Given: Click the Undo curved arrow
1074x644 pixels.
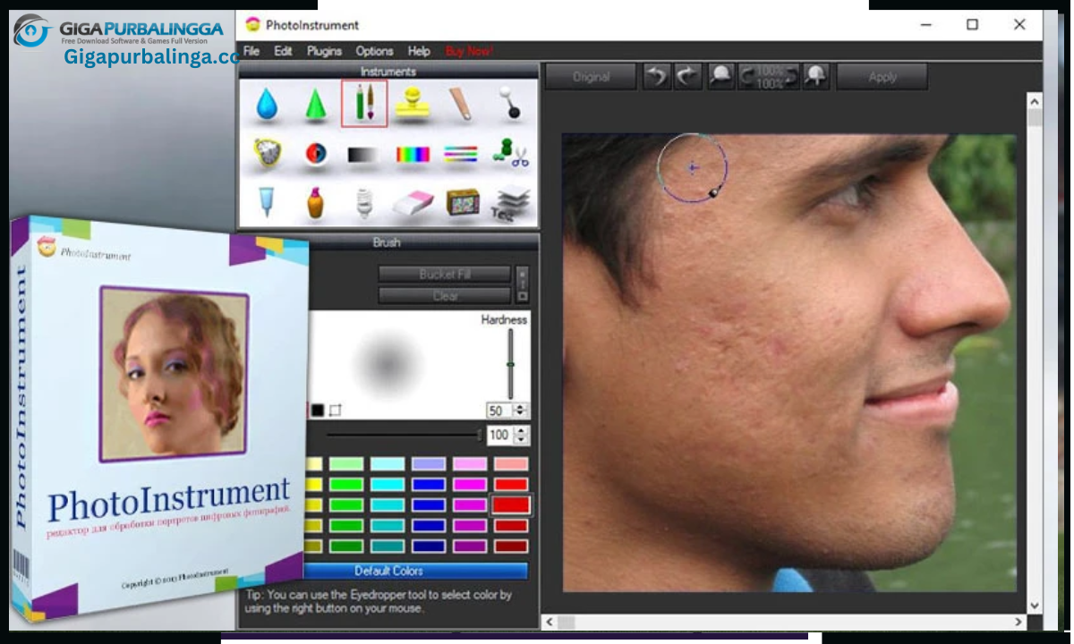Looking at the screenshot, I should (657, 77).
